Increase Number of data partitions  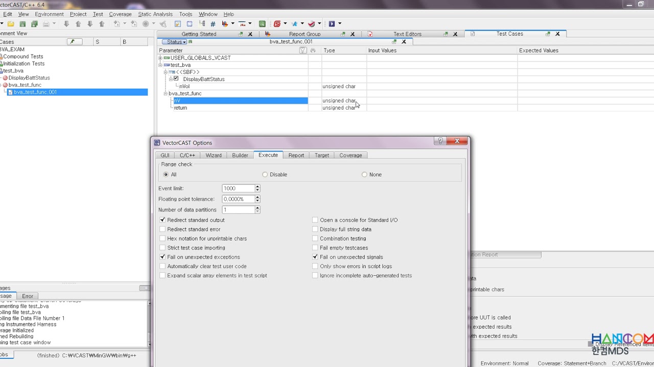pyautogui.click(x=258, y=208)
